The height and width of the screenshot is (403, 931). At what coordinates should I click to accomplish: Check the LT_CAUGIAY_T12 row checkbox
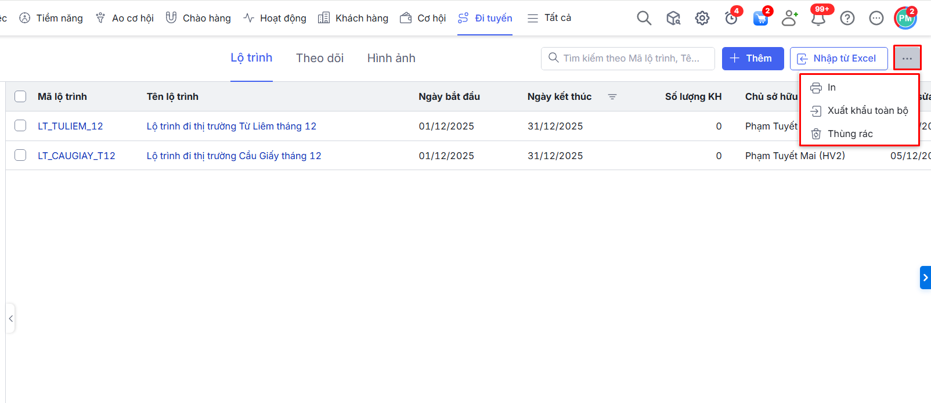pyautogui.click(x=20, y=155)
